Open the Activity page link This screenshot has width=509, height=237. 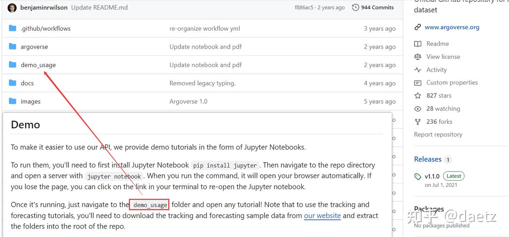437,70
